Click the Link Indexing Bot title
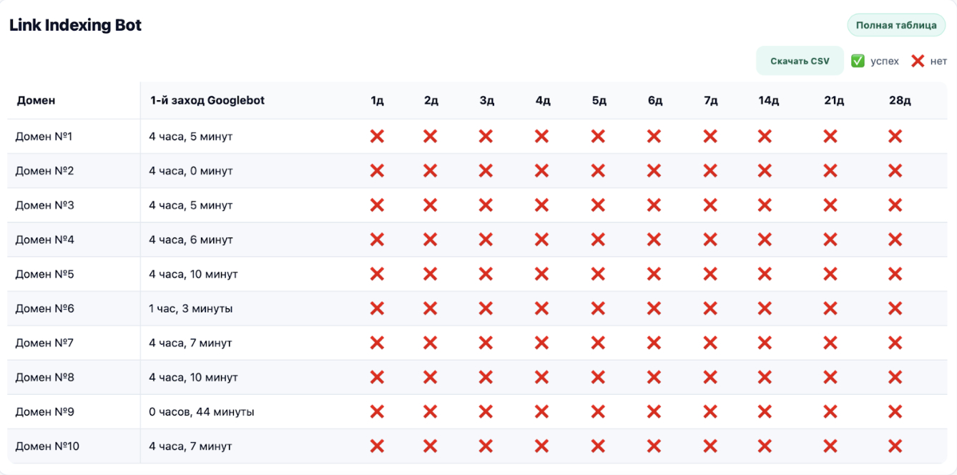The width and height of the screenshot is (957, 475). pyautogui.click(x=75, y=25)
